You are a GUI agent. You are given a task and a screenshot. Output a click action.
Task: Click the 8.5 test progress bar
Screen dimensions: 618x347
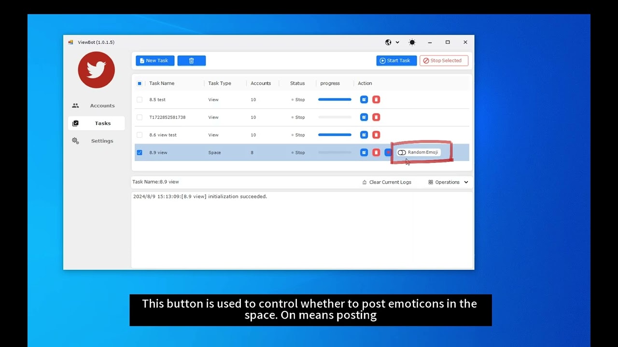335,100
